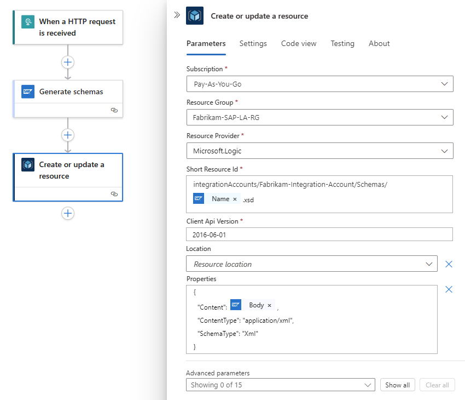Collapse the details pane with double chevron
Screen dimensions: 465x400
pyautogui.click(x=177, y=15)
